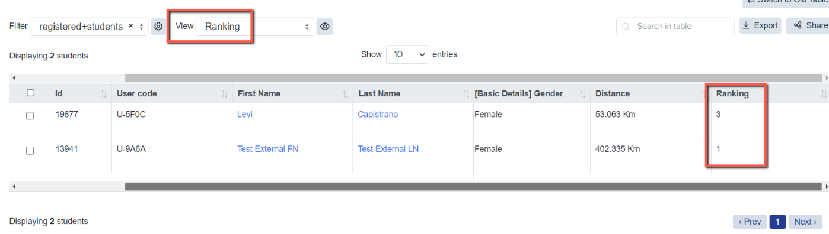Click the Distance column header
Viewport: 829px width, 234px height.
(x=651, y=93)
